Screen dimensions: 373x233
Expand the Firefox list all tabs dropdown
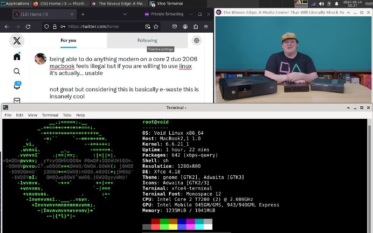point(125,14)
